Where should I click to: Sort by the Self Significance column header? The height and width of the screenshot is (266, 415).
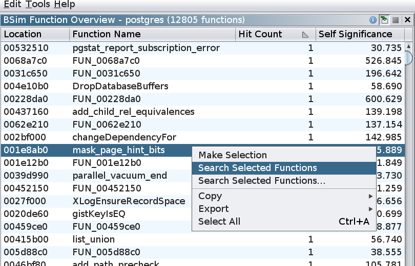[359, 35]
